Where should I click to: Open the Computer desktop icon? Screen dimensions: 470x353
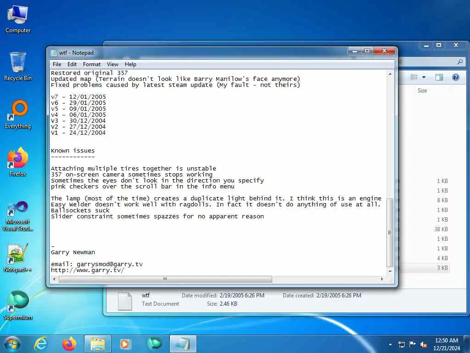[x=18, y=19]
